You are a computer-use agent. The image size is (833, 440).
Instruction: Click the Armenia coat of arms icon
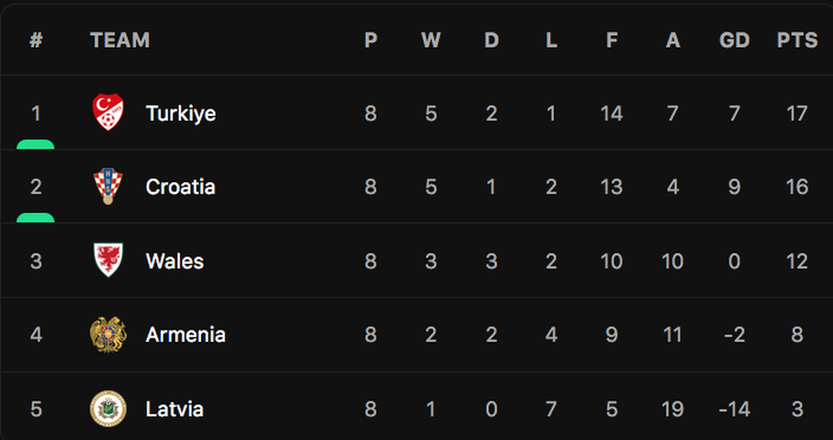(108, 335)
